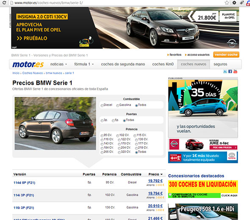The image size is (250, 220).
Task: Go to Inicio breadcrumb
Action: point(16,73)
